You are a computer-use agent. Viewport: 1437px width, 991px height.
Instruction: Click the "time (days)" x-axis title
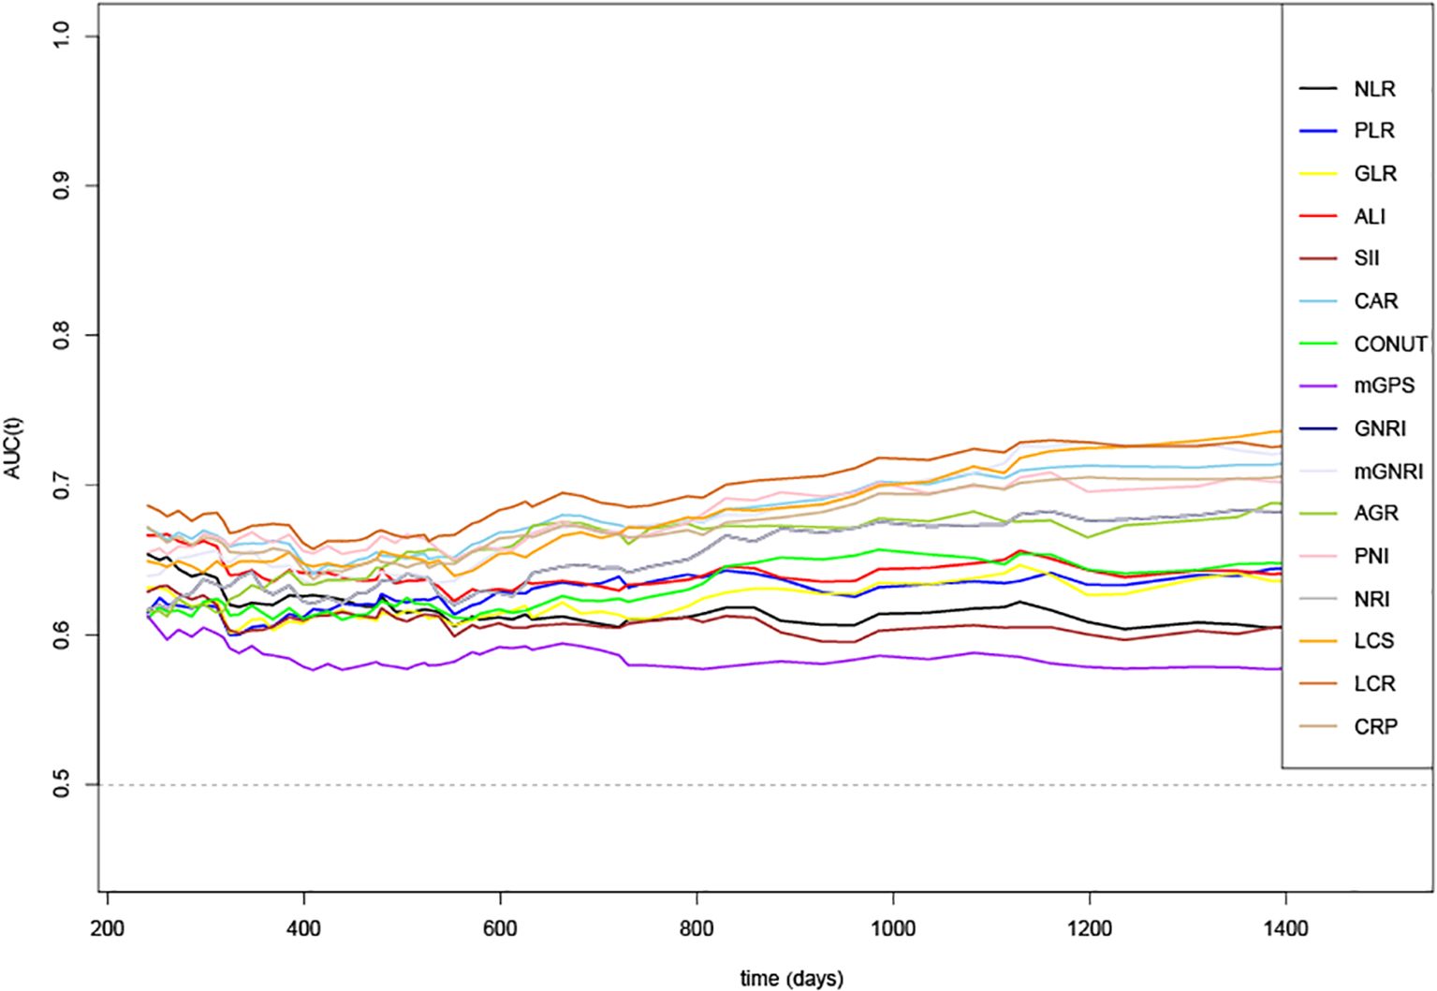point(791,979)
